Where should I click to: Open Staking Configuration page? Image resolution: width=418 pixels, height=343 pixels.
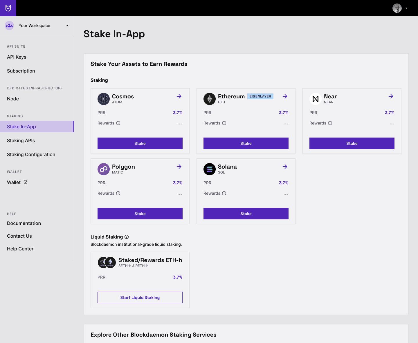click(x=31, y=154)
